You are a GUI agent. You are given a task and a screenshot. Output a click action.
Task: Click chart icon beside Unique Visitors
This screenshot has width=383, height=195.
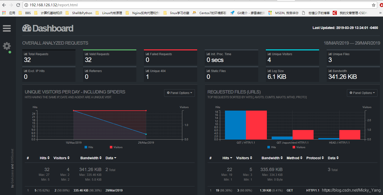coord(269,54)
